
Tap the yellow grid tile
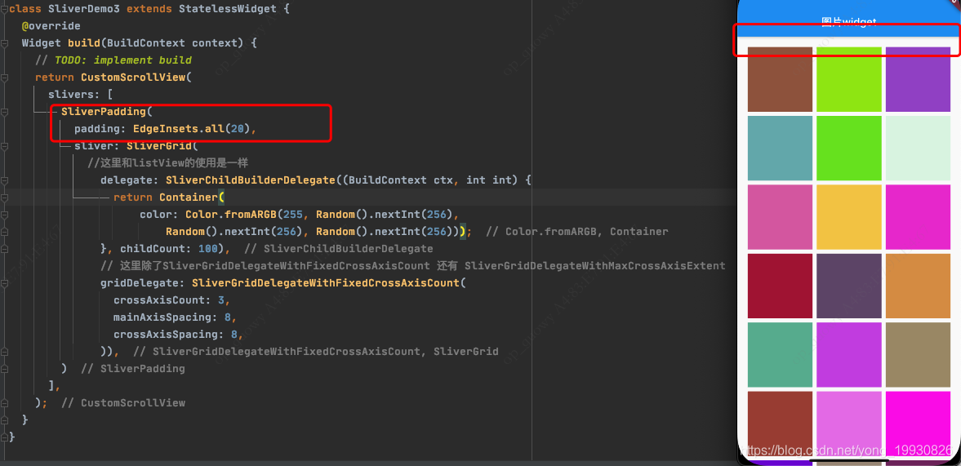849,217
